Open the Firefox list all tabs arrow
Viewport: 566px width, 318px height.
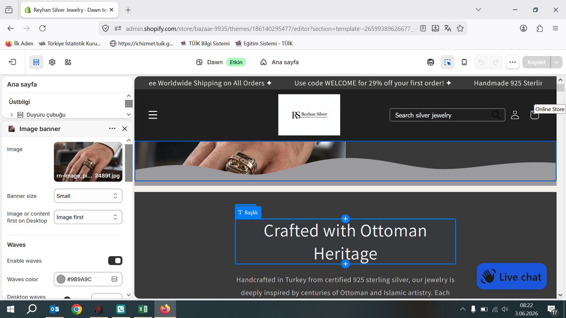coord(478,10)
